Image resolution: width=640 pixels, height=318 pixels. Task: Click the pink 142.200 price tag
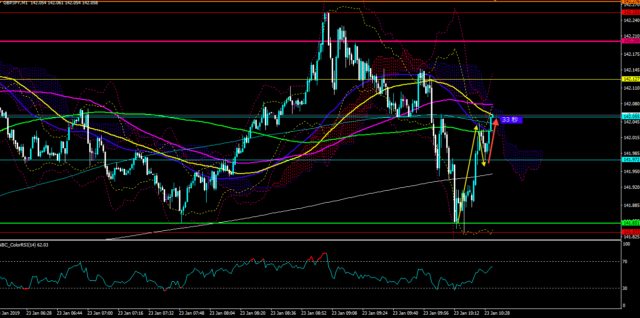(x=631, y=41)
